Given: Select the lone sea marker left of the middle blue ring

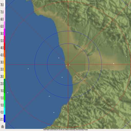Looking at the screenshot, I should pyautogui.click(x=28, y=69).
